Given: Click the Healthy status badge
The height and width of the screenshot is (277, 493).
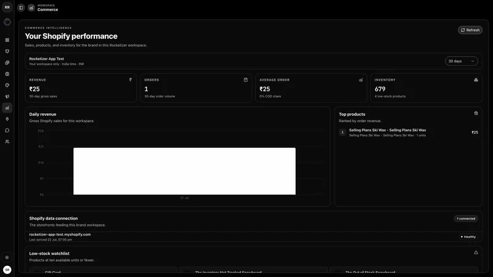Looking at the screenshot, I should [x=468, y=237].
